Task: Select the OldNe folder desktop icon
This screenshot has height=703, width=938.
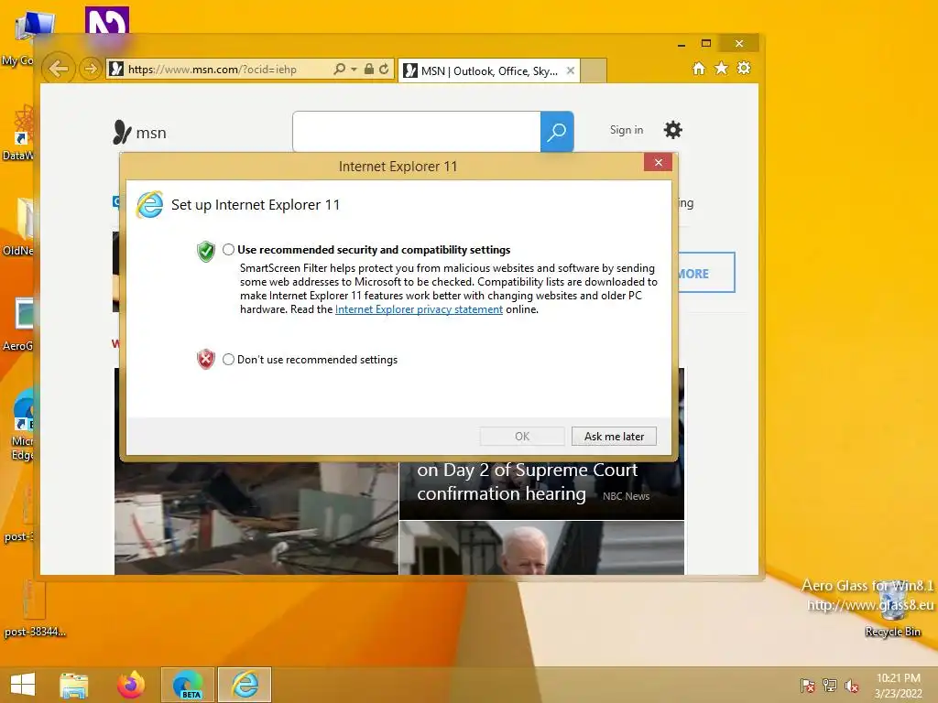Action: click(18, 227)
